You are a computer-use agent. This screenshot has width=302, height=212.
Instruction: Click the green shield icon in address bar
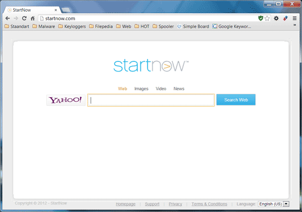[261, 18]
